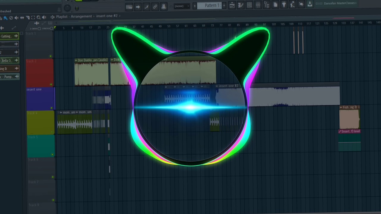Open the plugin picker plug icon
The height and width of the screenshot is (214, 381).
(284, 4)
